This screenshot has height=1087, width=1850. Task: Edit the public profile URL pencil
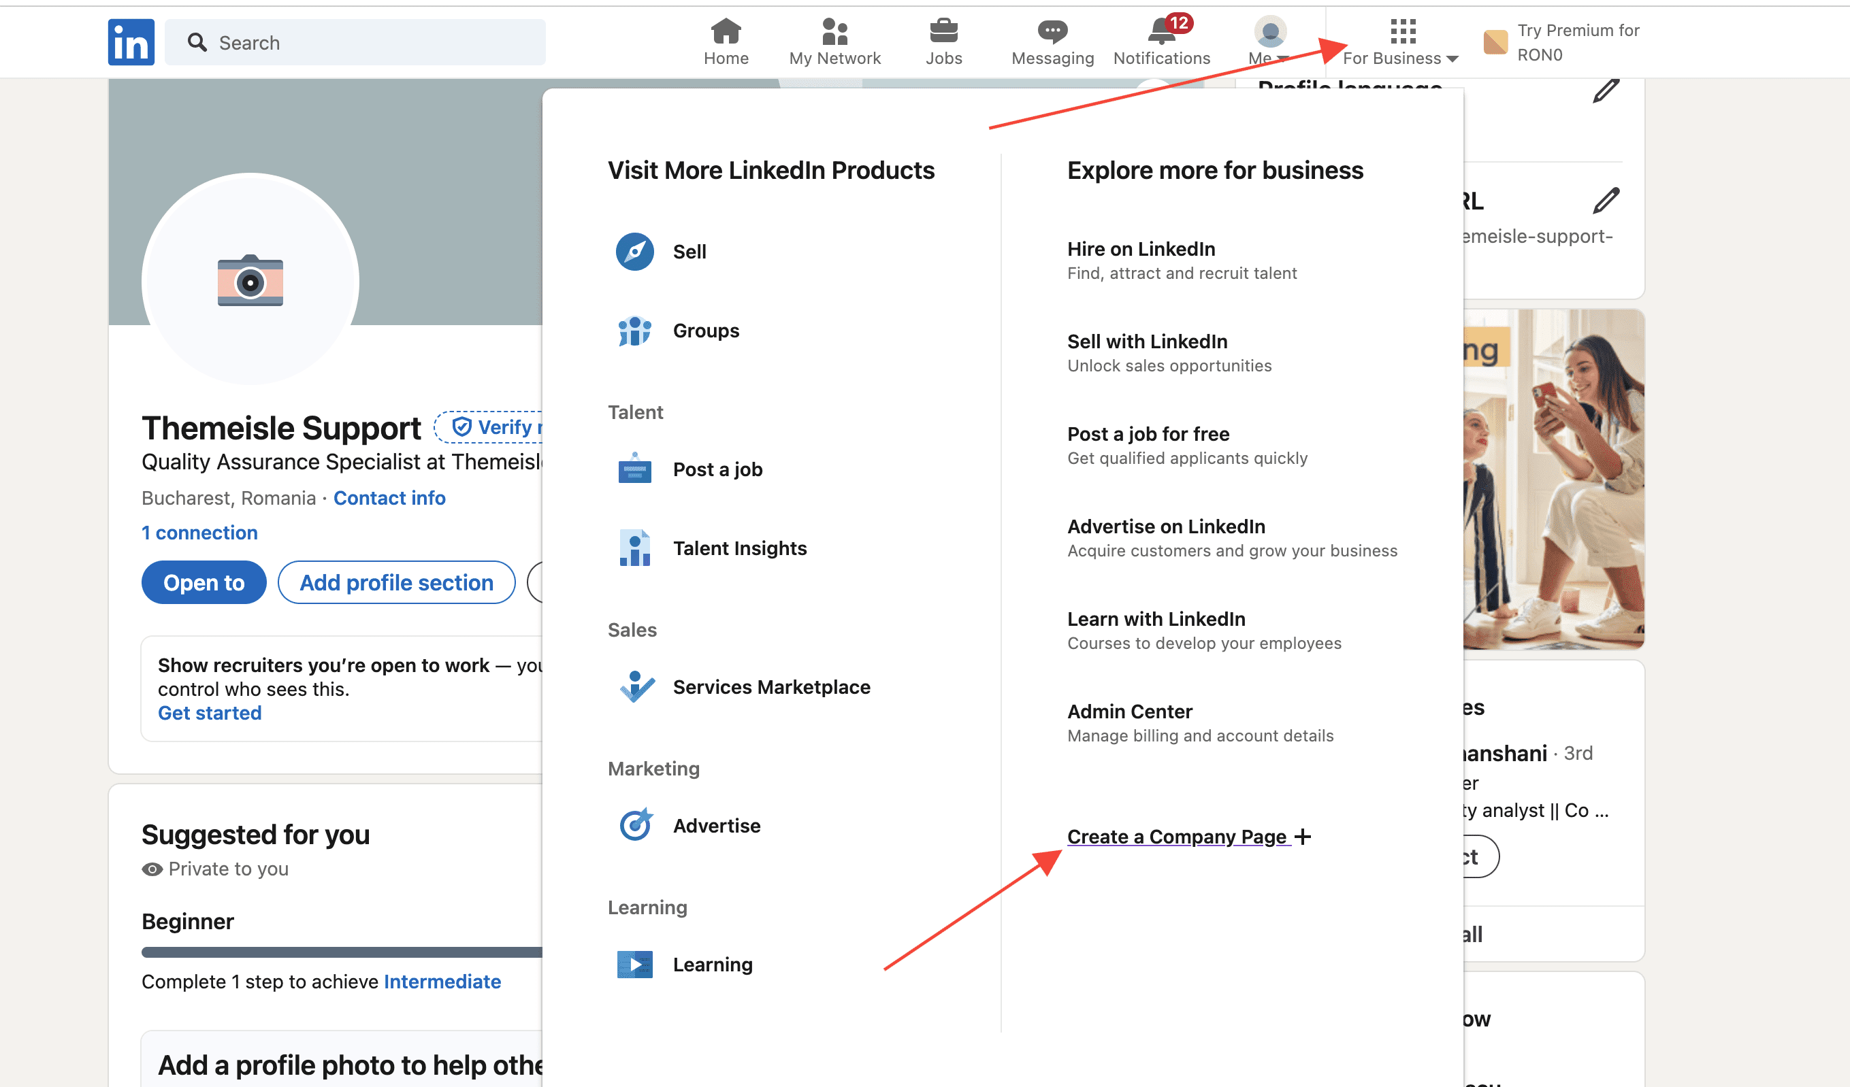pyautogui.click(x=1605, y=200)
